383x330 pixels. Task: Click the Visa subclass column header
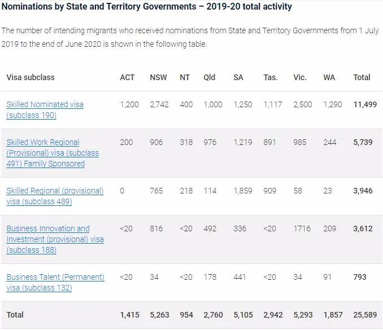31,77
